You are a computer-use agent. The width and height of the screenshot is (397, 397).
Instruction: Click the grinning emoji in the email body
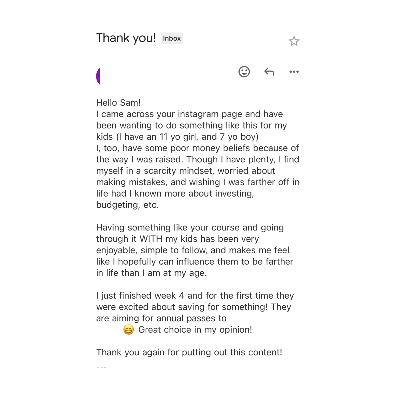coord(128,329)
